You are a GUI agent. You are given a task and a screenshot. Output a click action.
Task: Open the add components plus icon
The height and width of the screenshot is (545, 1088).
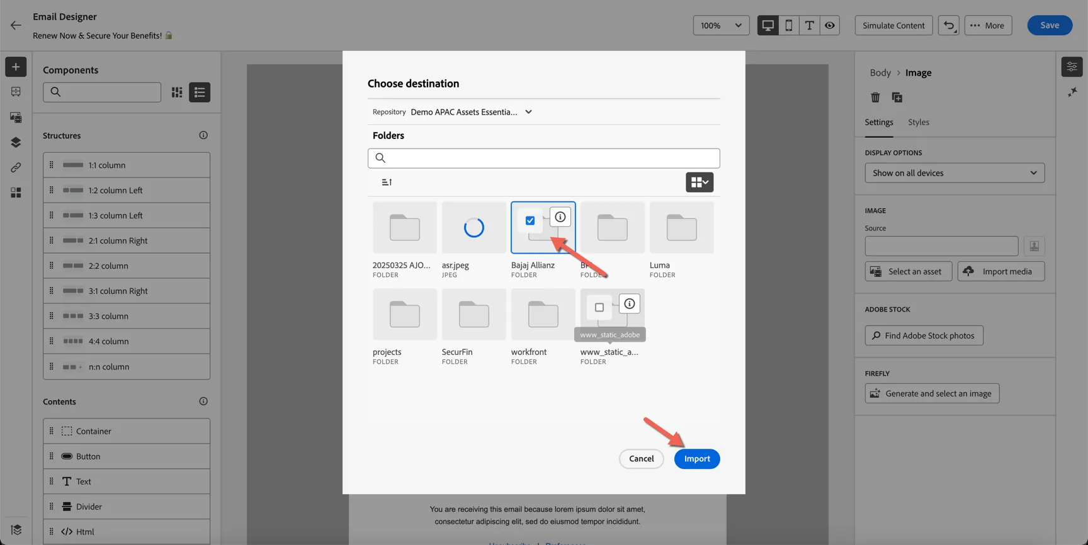16,67
